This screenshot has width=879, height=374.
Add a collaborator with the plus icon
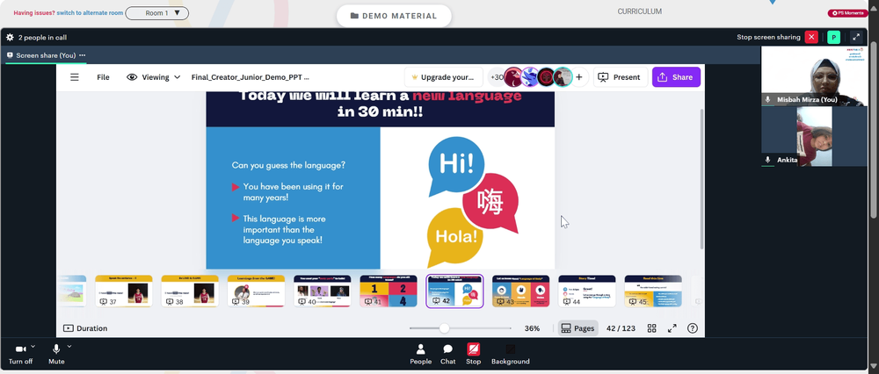coord(579,77)
